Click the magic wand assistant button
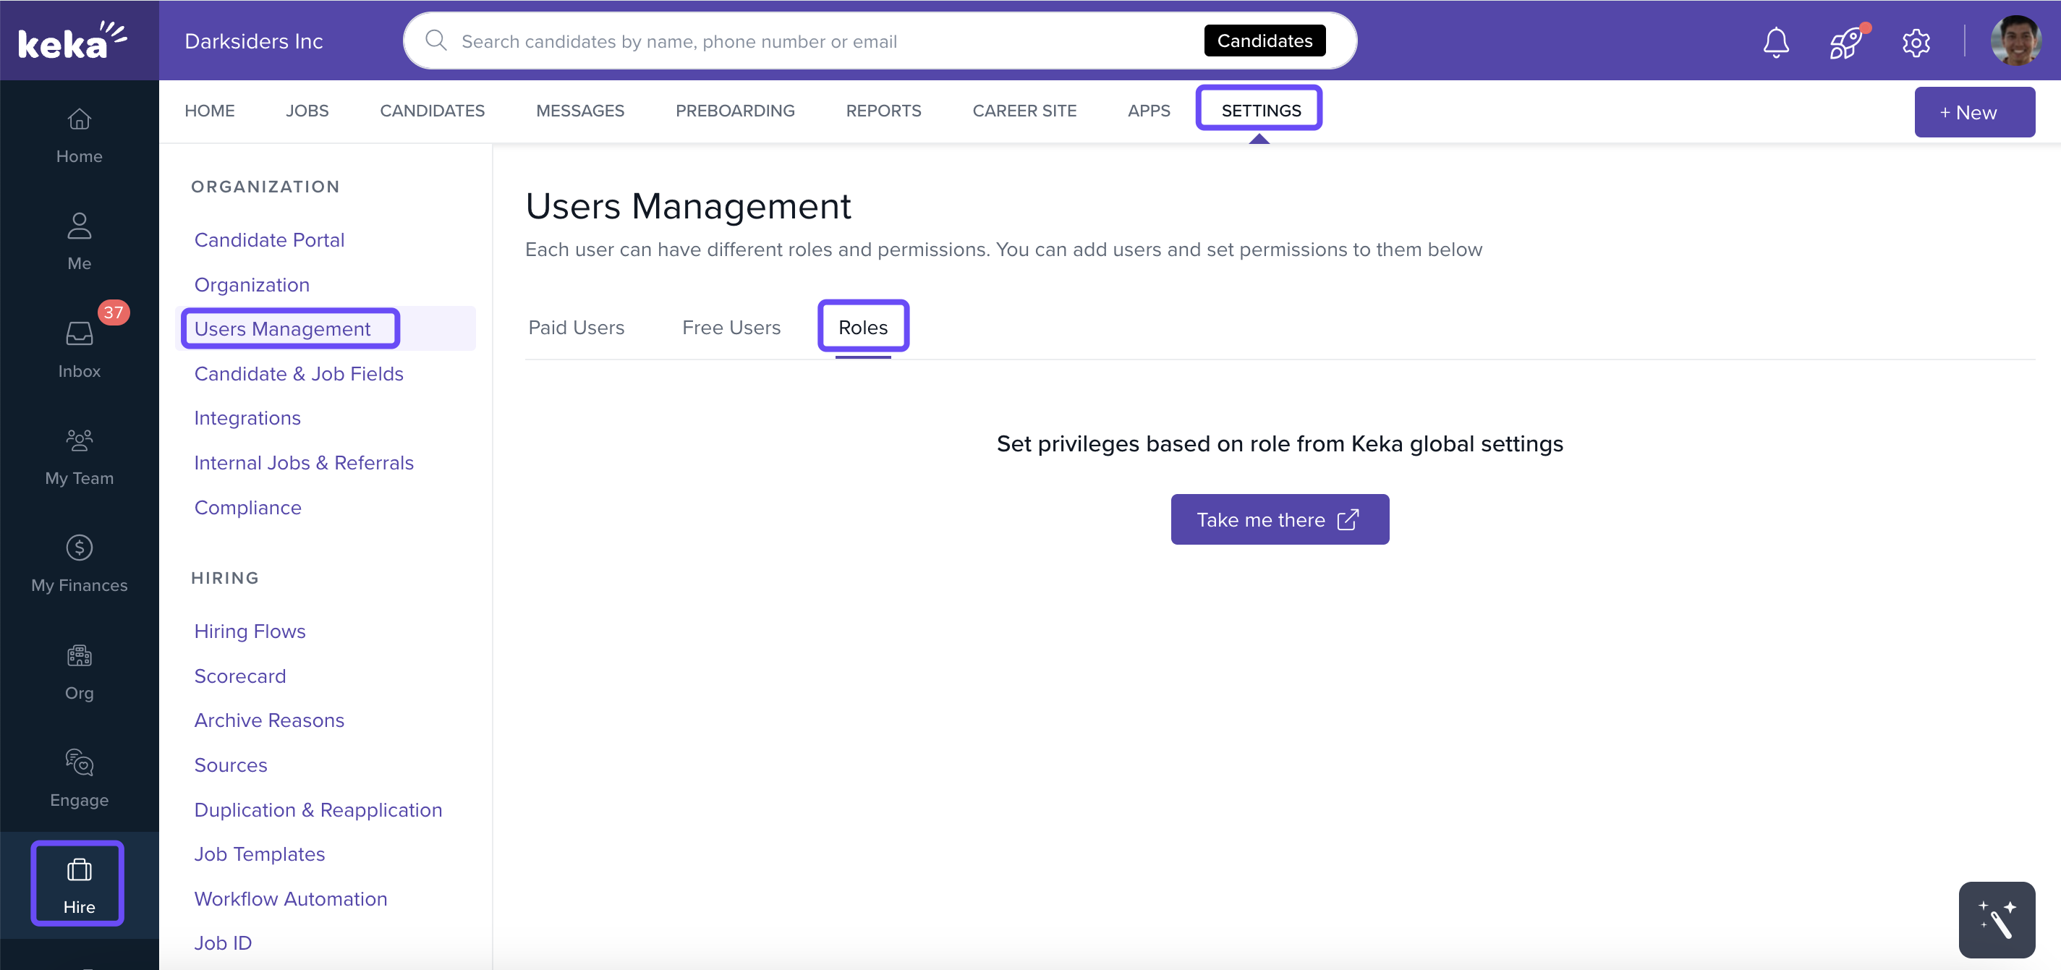 (x=1996, y=919)
